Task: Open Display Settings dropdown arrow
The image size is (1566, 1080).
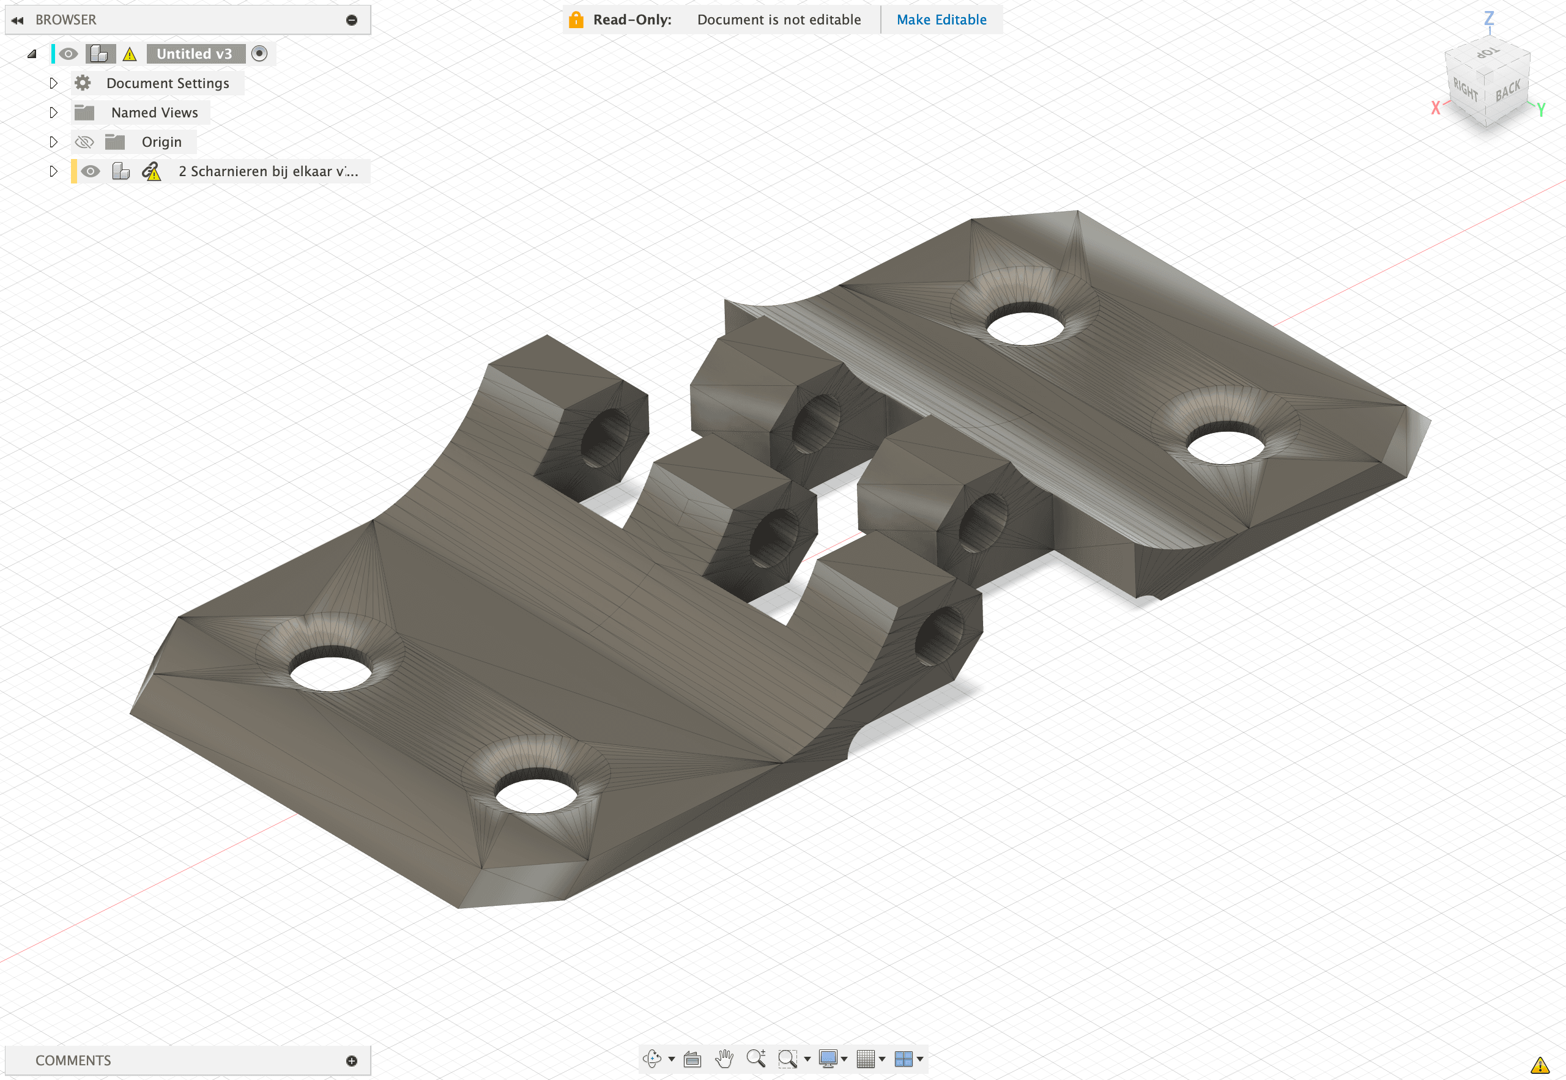Action: (x=844, y=1059)
